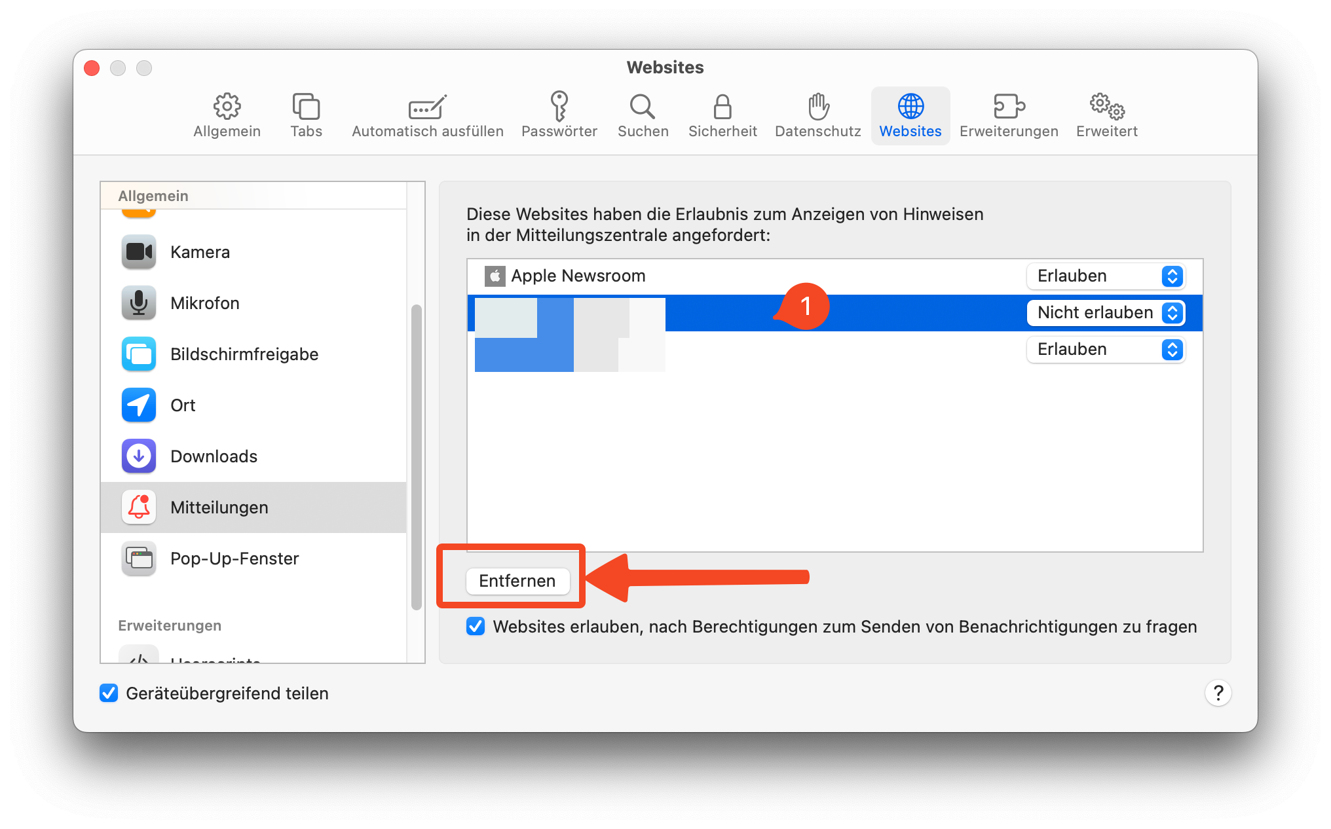Open the third row Erlauben dropdown
Image resolution: width=1331 pixels, height=829 pixels.
[1106, 350]
